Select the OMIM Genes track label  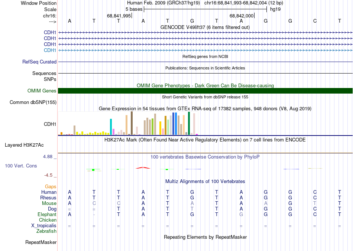click(x=42, y=91)
